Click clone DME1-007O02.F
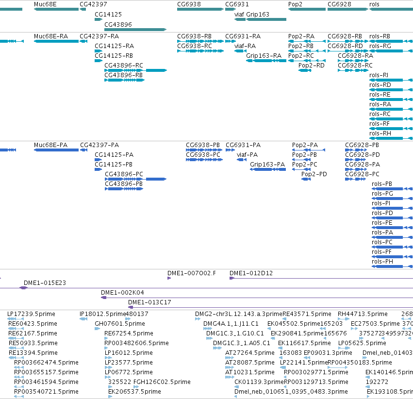This screenshot has height=399, width=413. click(192, 273)
